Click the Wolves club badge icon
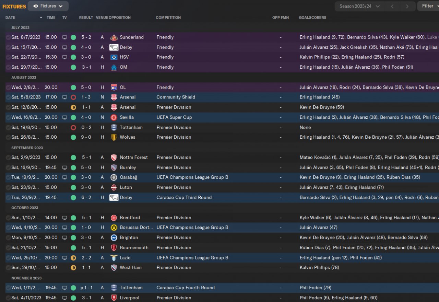Screen dimensions: 439x302 (114, 137)
